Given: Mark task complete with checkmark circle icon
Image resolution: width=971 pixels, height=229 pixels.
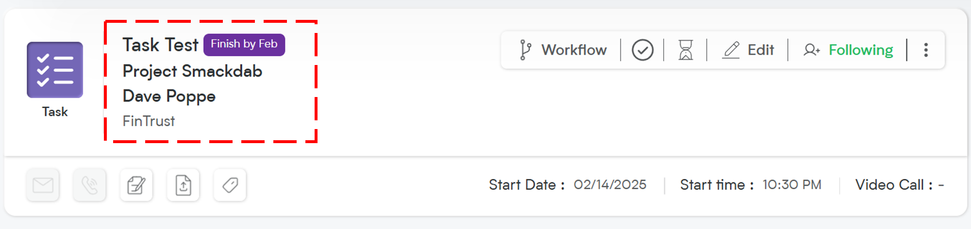Looking at the screenshot, I should (642, 50).
